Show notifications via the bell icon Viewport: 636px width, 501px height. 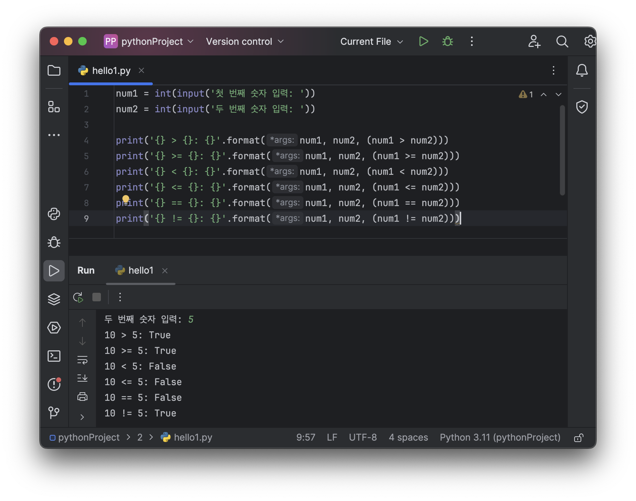point(582,70)
